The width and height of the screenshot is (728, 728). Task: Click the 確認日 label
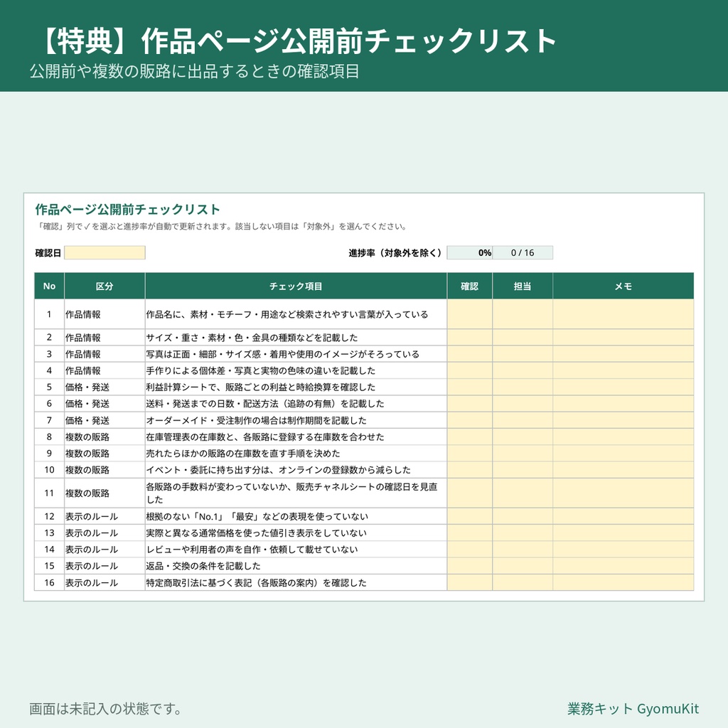[48, 253]
